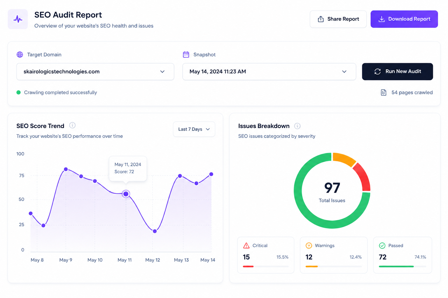Select the May 9 peak data point
Screen dimensions: 448x298
click(x=66, y=169)
